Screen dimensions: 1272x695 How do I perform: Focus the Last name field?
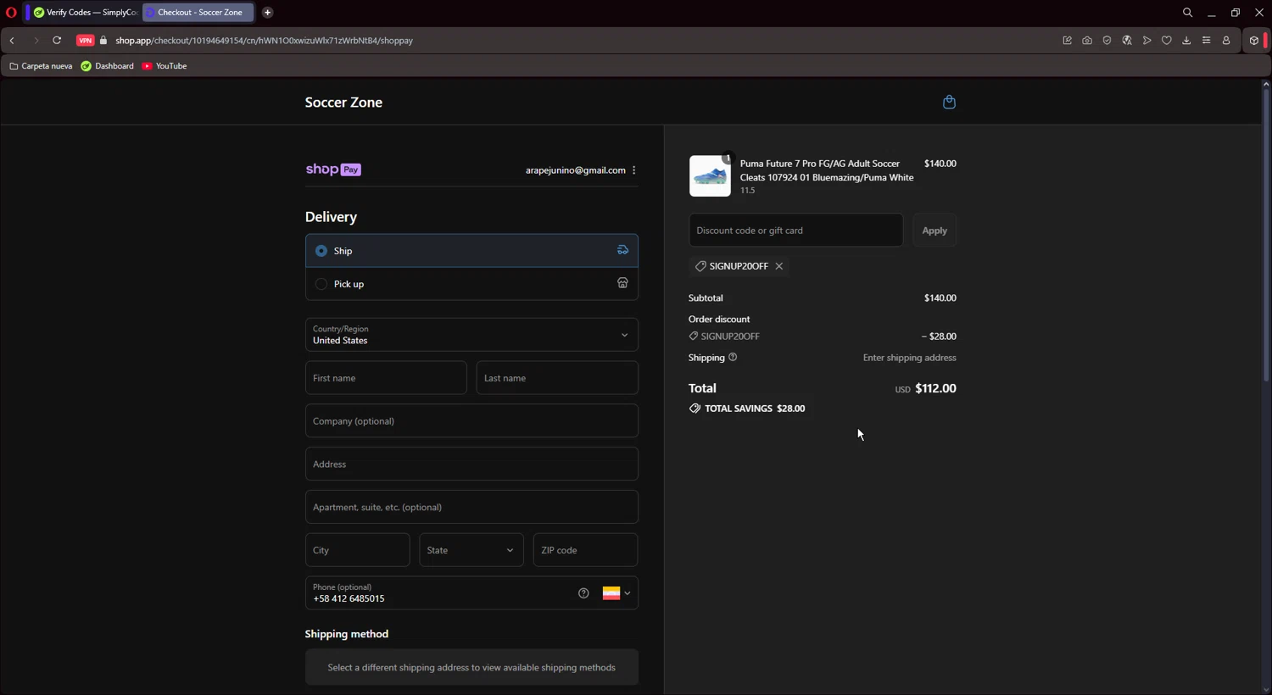(557, 378)
